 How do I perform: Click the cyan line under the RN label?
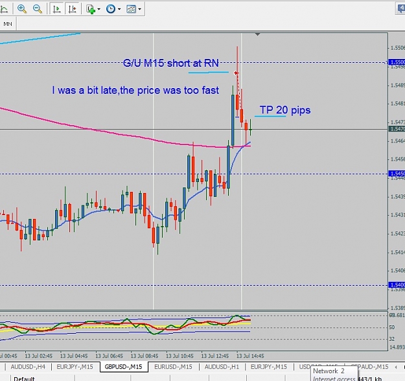tap(209, 73)
